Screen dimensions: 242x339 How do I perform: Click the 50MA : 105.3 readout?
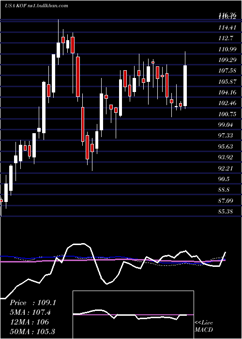(32, 331)
